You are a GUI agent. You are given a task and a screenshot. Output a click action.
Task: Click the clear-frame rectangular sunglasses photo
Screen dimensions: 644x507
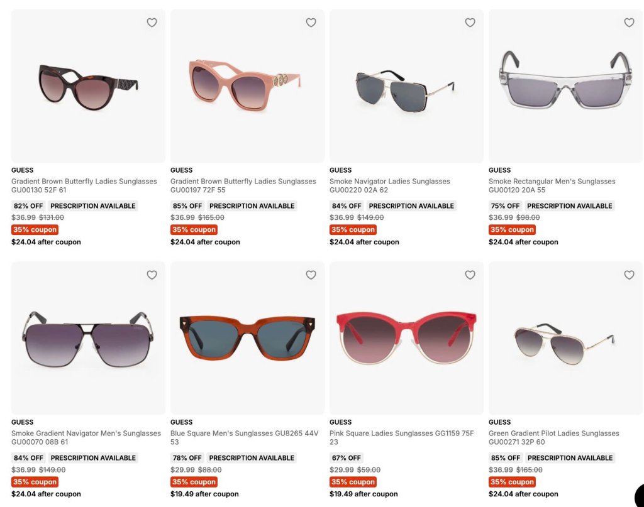565,86
